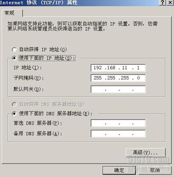Click second octet 168 of IP address

tap(111, 68)
